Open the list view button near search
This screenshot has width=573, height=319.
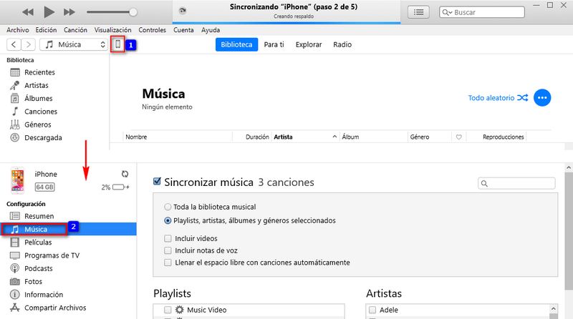(418, 12)
